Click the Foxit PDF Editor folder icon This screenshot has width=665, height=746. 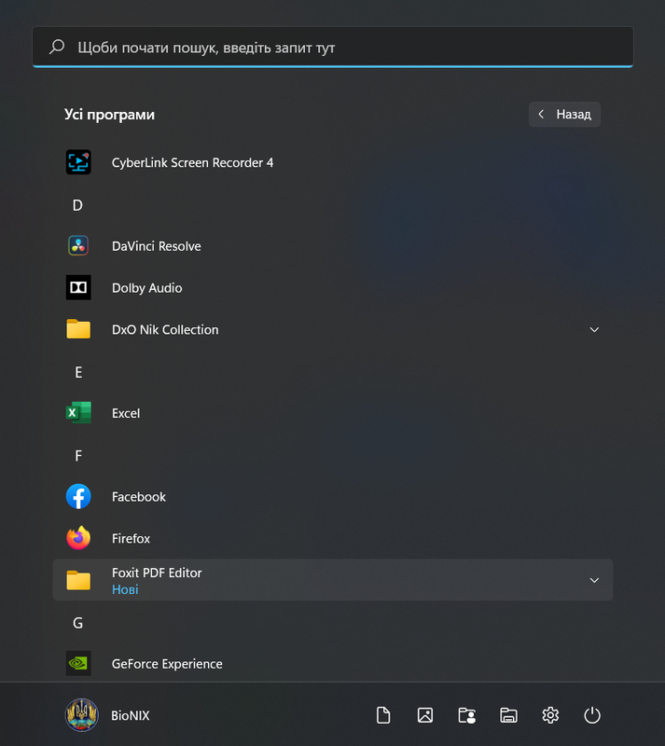click(x=78, y=580)
